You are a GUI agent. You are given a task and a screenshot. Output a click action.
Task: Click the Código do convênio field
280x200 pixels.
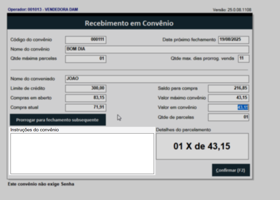click(86, 40)
